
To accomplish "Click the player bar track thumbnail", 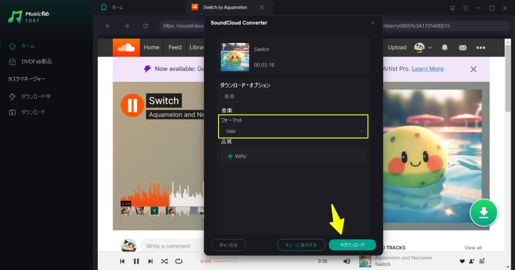I will 365,261.
